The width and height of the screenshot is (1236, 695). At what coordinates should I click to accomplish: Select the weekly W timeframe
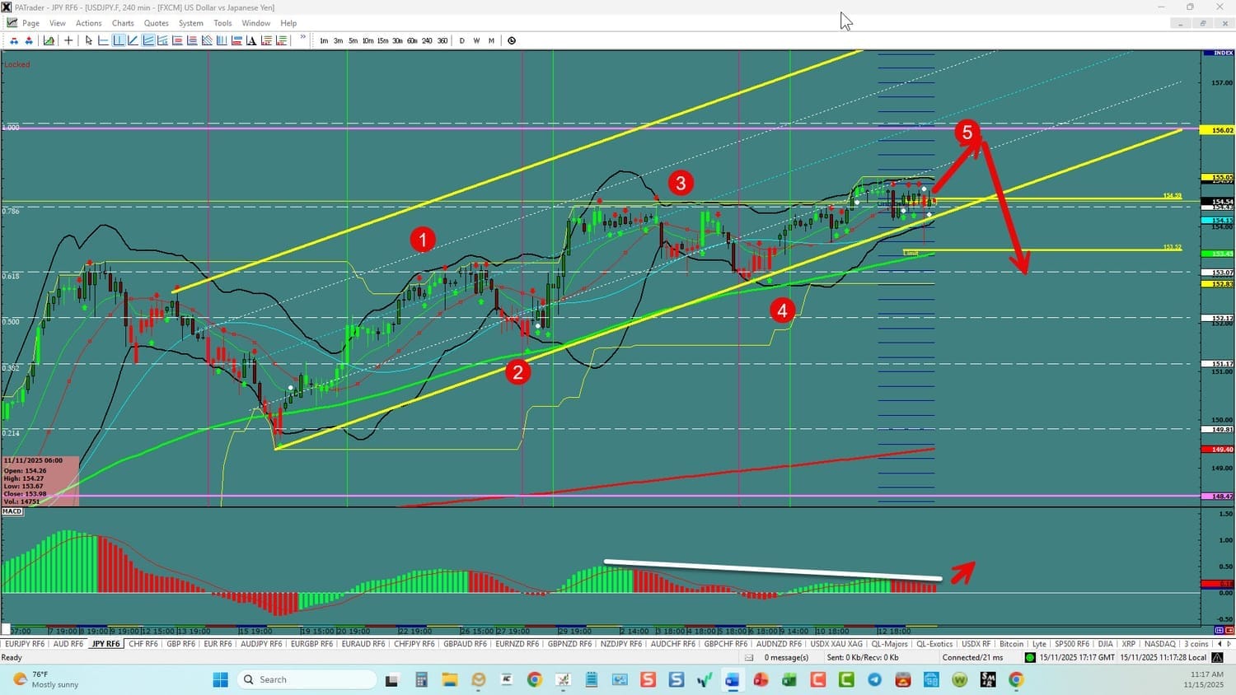476,40
